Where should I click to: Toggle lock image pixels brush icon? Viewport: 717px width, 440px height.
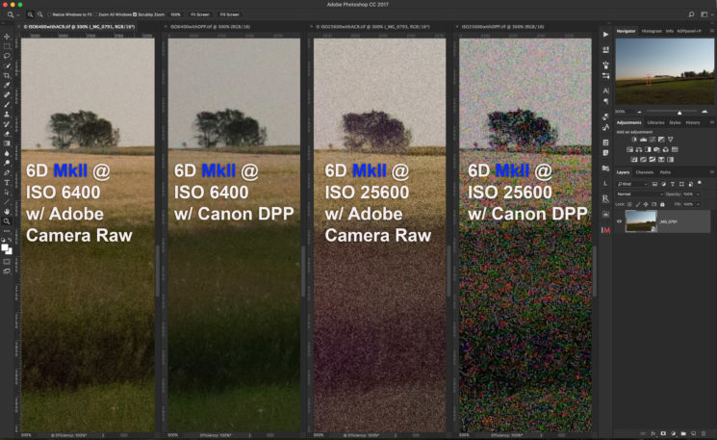point(638,204)
